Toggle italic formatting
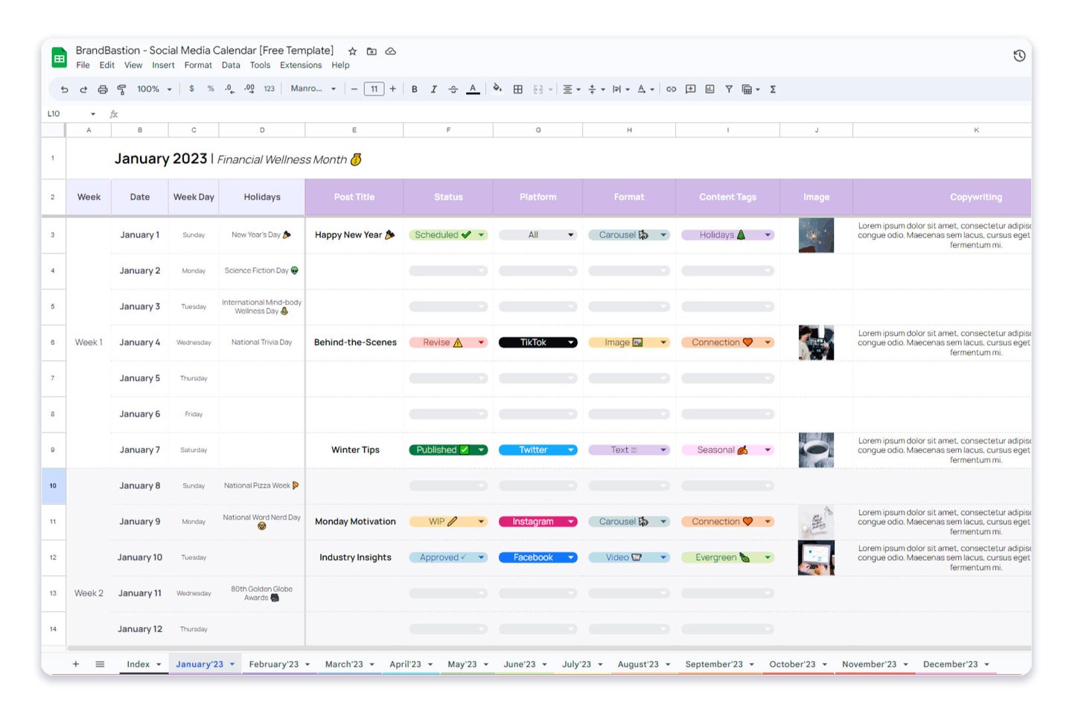Viewport: 1075px width, 716px height. (433, 89)
